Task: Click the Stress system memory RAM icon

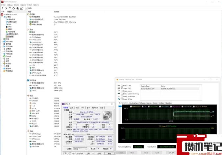Action: pyautogui.click(x=119, y=94)
